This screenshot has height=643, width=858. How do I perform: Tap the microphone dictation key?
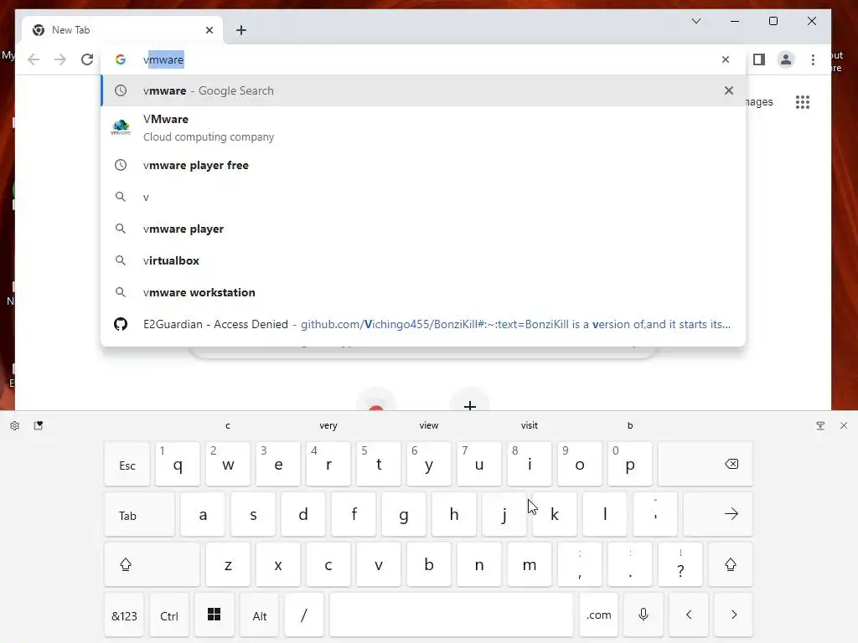click(643, 615)
